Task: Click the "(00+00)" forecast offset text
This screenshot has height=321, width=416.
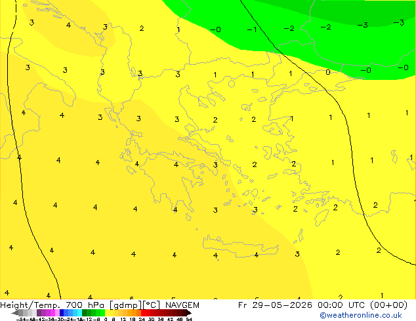Action: [x=388, y=305]
